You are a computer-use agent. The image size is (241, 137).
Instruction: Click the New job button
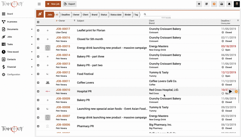click(x=53, y=4)
